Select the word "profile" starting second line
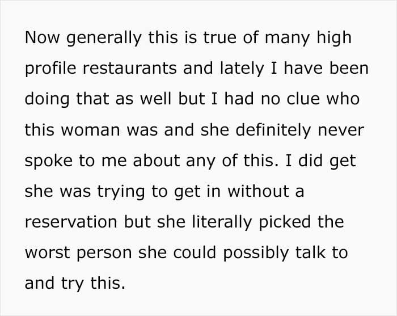 (x=50, y=69)
